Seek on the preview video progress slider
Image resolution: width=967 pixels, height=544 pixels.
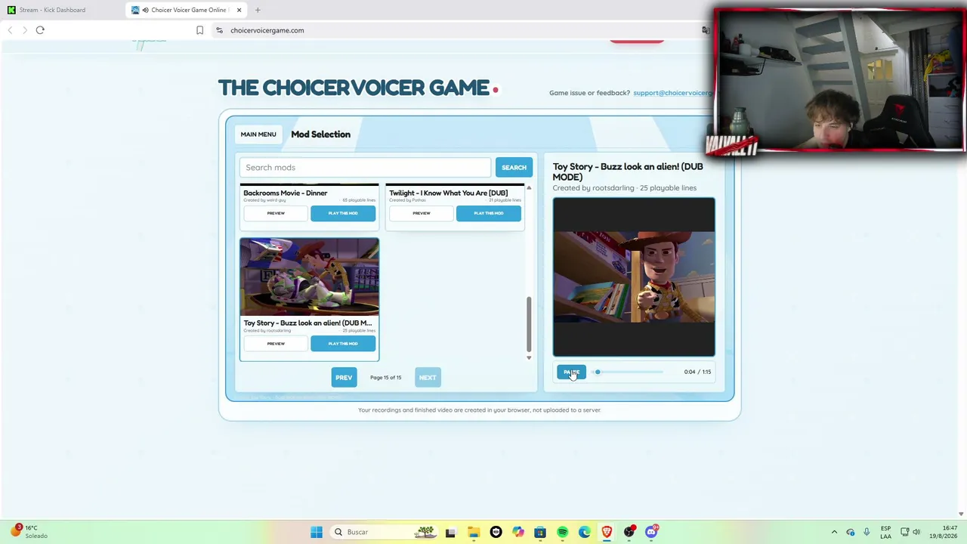pos(628,372)
